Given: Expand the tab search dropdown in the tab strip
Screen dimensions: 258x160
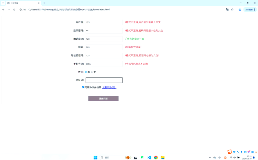Looking at the screenshot, I should click(x=3, y=3).
